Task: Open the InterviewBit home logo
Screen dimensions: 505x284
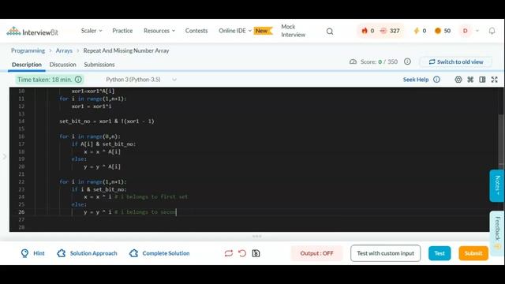Action: point(32,32)
